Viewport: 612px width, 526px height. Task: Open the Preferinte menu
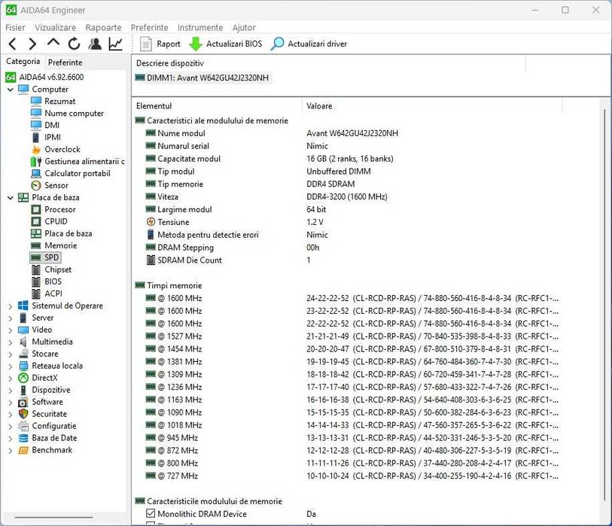[x=149, y=27]
